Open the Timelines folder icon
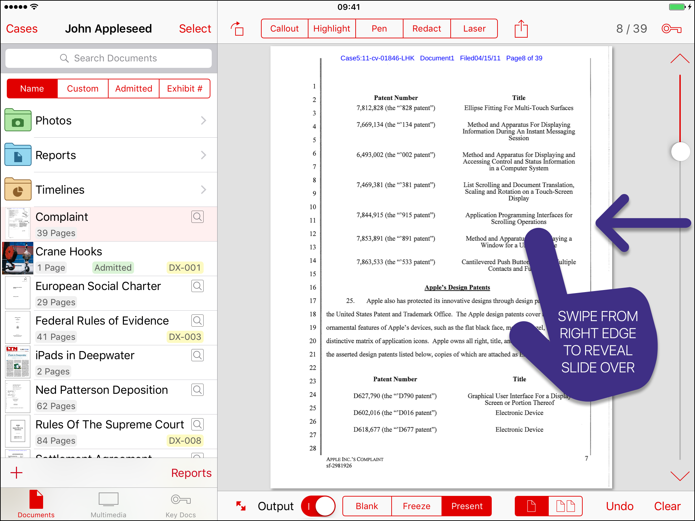 click(x=18, y=189)
